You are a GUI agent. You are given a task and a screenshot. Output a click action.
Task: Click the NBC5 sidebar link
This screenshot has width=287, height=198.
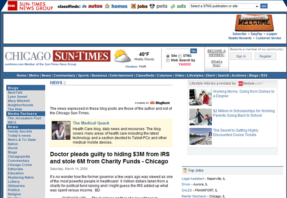click(12, 122)
